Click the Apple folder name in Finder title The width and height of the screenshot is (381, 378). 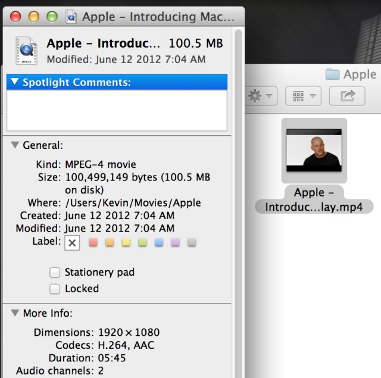[360, 74]
